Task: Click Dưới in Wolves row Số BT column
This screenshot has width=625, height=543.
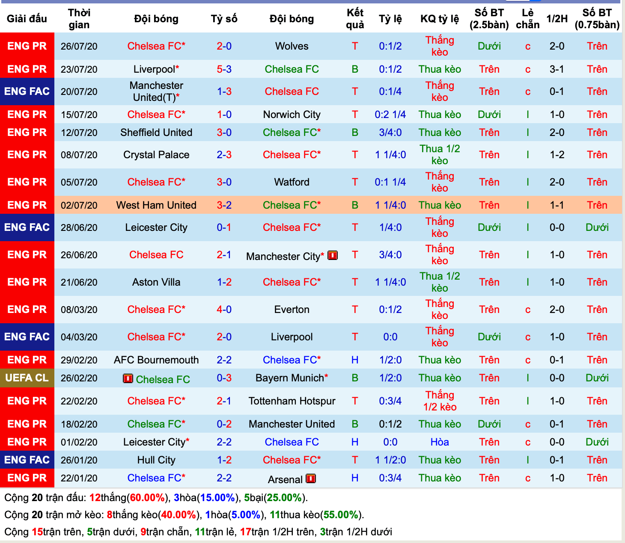Action: [489, 46]
